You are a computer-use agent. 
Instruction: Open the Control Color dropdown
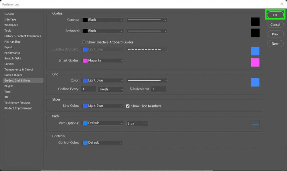[x=102, y=143]
